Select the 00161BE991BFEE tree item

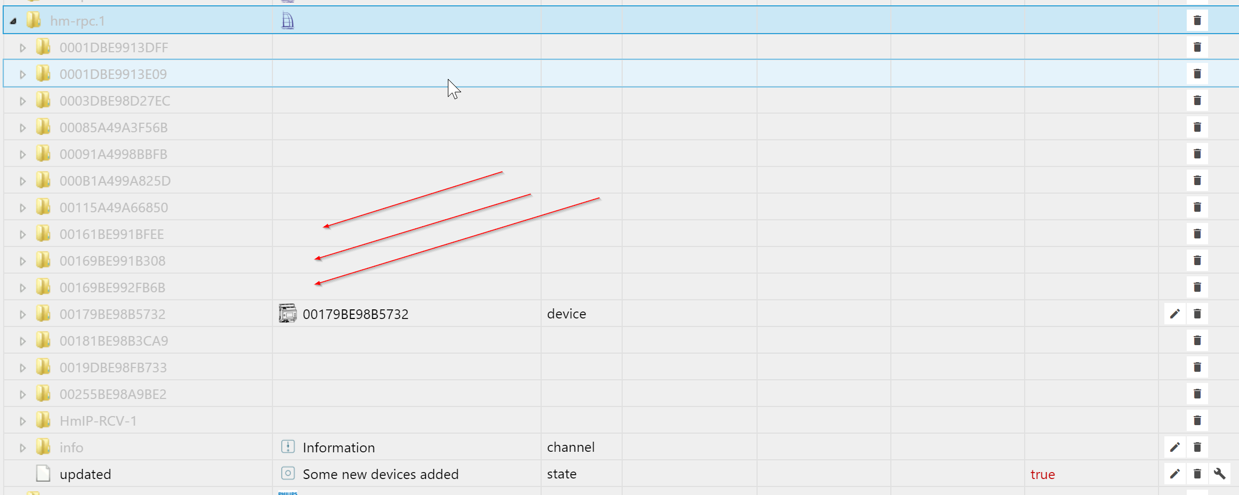coord(111,234)
